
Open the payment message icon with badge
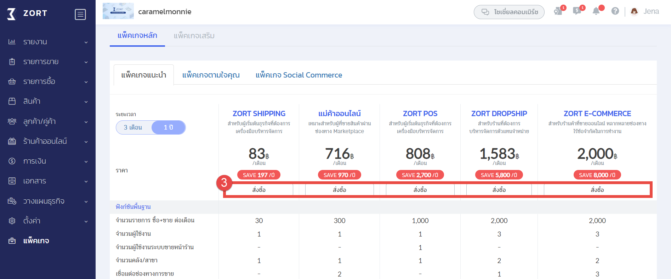tap(577, 11)
